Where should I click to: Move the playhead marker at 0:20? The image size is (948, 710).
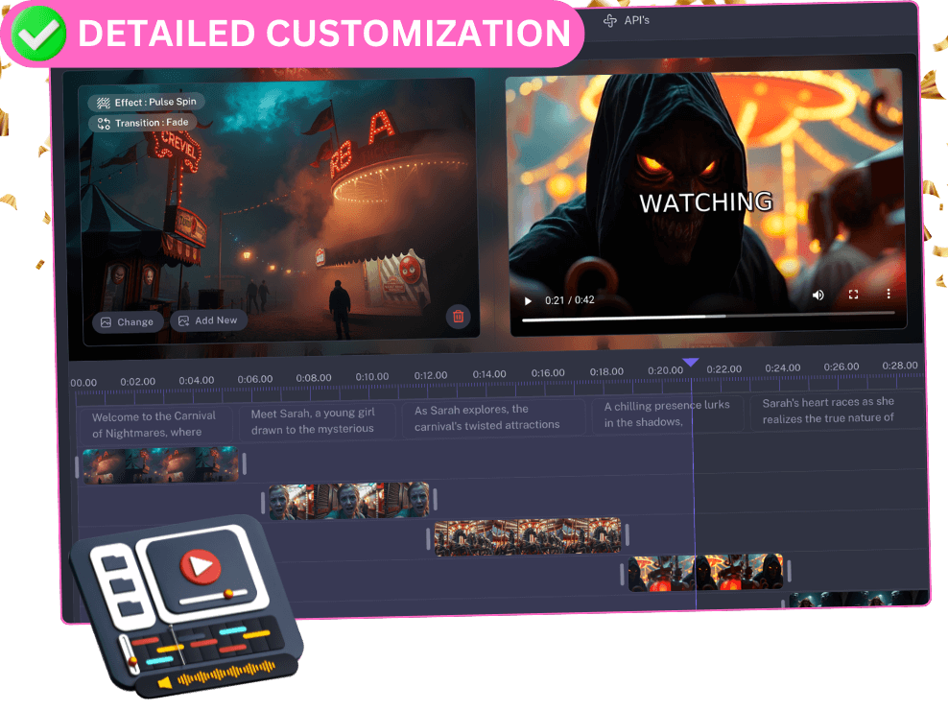click(x=692, y=362)
